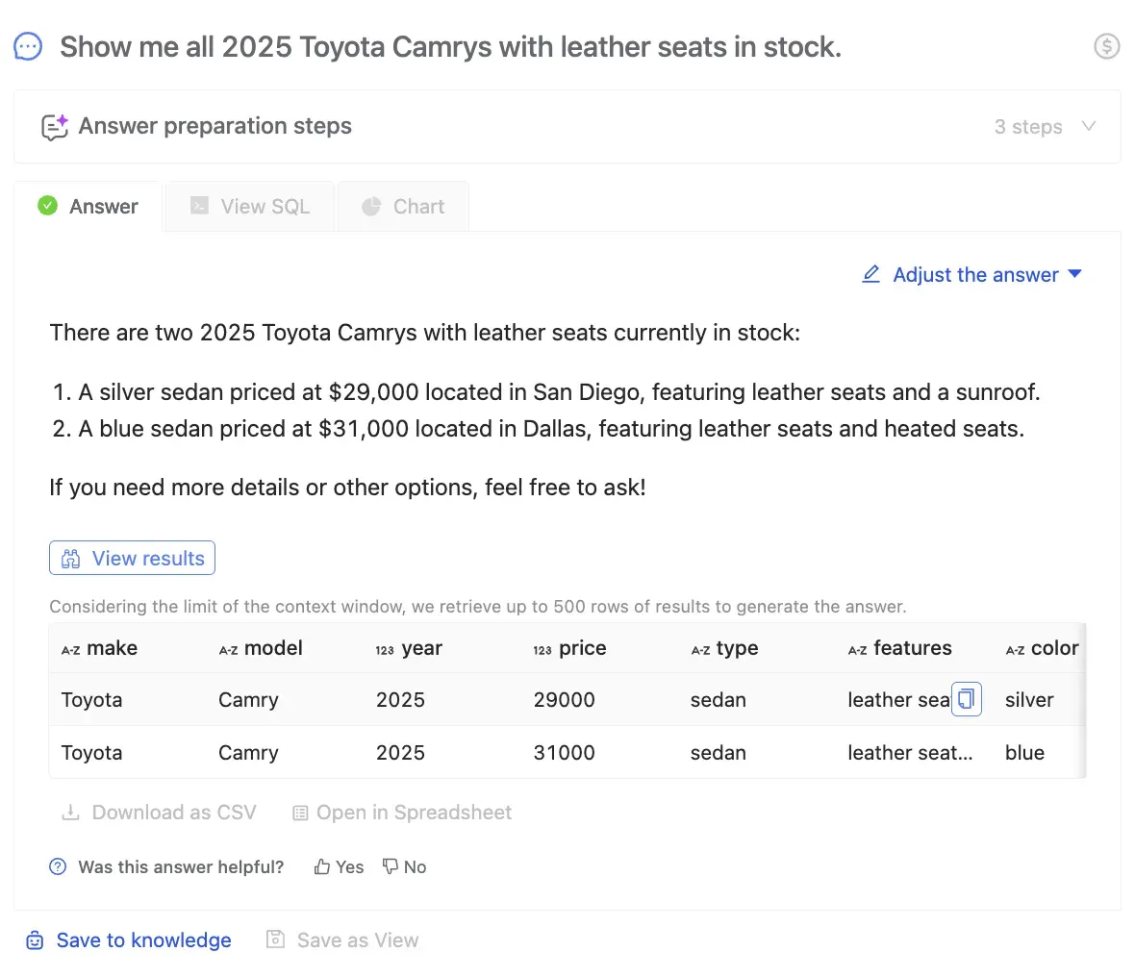This screenshot has width=1135, height=977.
Task: Click the thumbs down No icon
Action: coord(391,866)
